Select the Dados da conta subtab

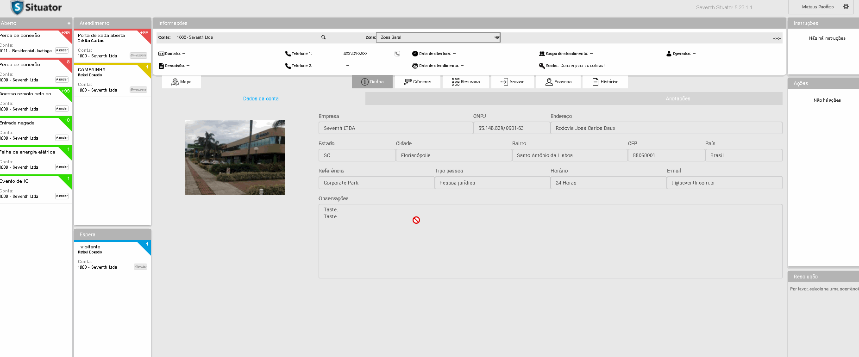(x=261, y=98)
